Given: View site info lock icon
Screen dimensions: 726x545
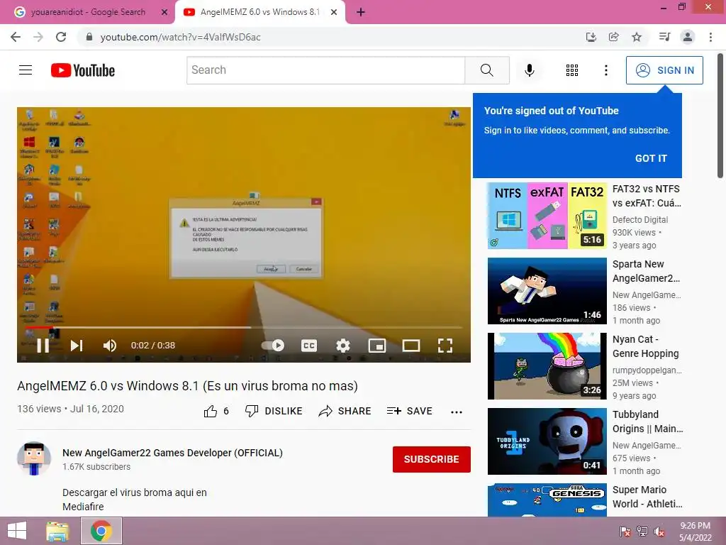Looking at the screenshot, I should pos(89,37).
